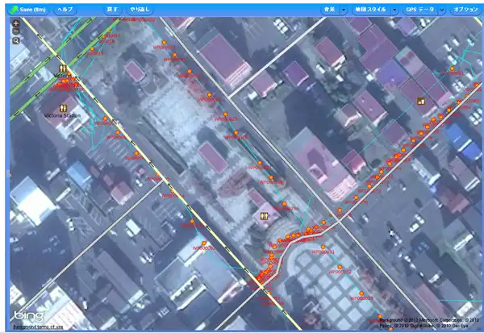Click the Victoria Station map label
Screen dimensions: 484x333
click(63, 116)
